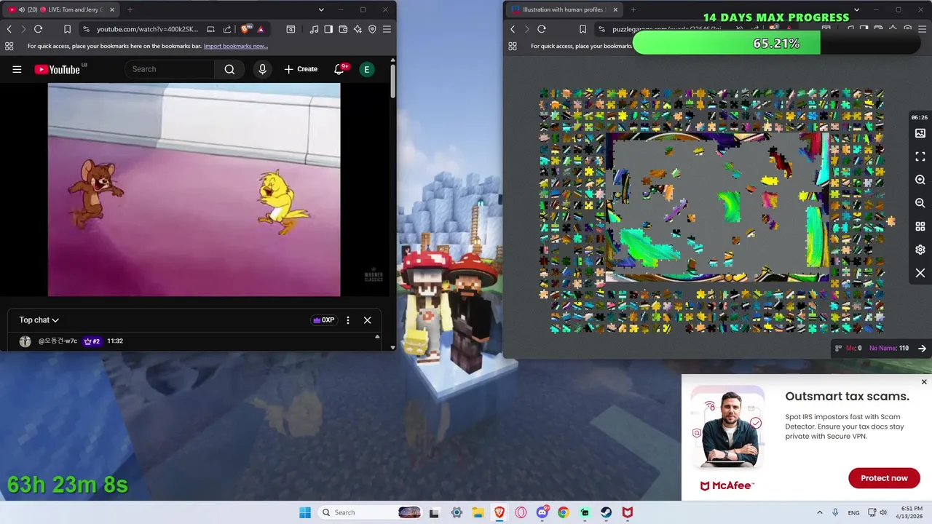Open the Brave Shields lion icon on YouTube

click(x=245, y=29)
